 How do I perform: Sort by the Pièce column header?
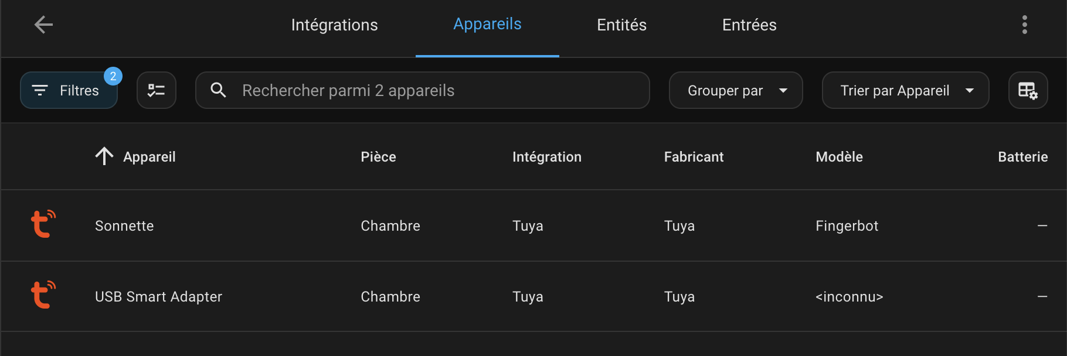pos(378,157)
